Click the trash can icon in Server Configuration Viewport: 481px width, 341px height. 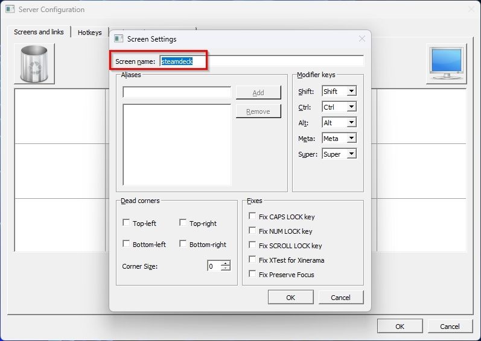tap(34, 64)
